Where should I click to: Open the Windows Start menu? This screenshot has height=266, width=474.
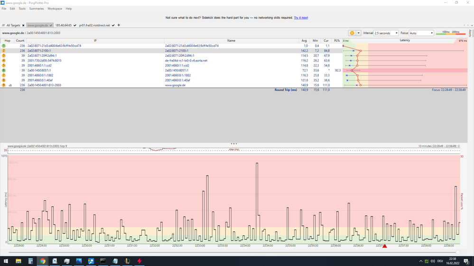[x=6, y=261]
